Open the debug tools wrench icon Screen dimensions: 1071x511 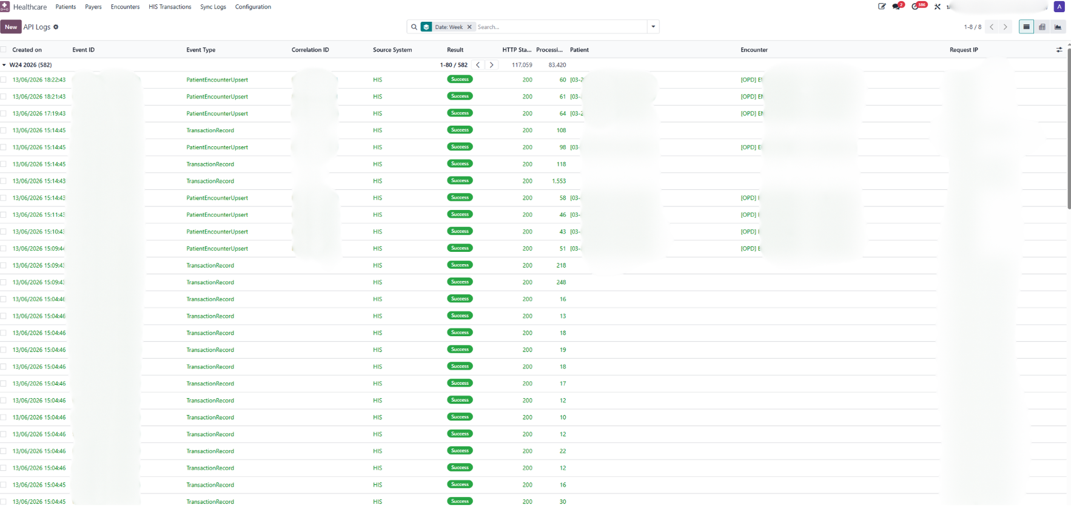pos(938,7)
